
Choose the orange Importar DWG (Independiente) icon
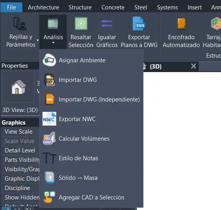(50, 99)
